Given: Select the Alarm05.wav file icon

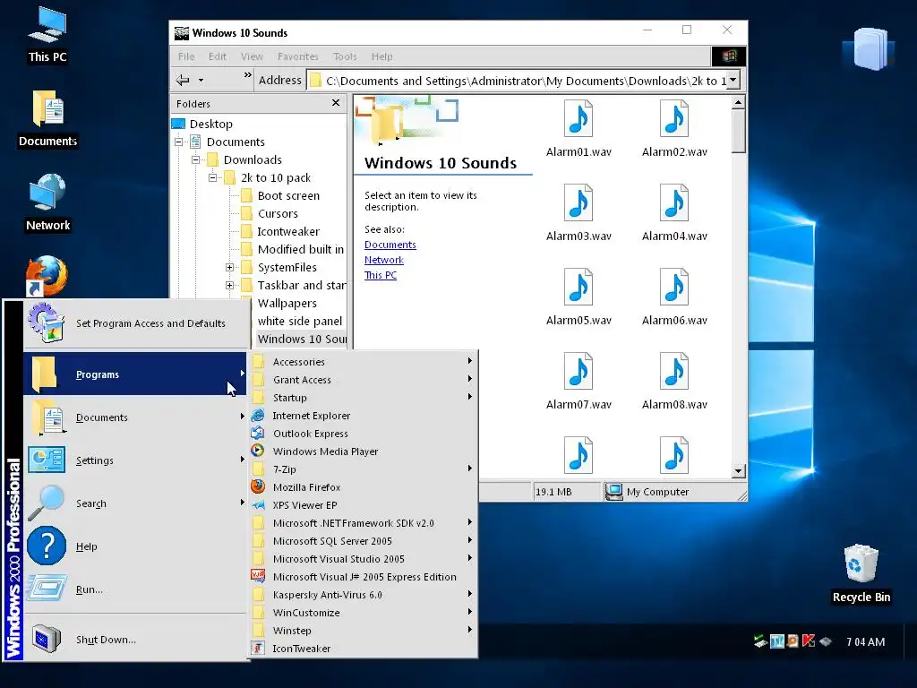Looking at the screenshot, I should point(578,288).
